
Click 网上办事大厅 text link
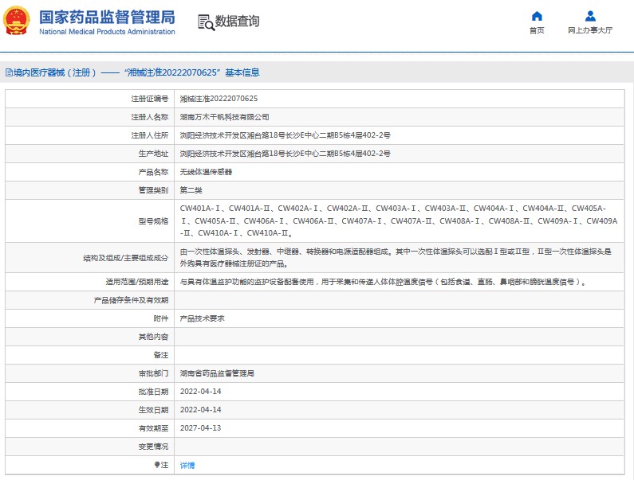tap(590, 30)
